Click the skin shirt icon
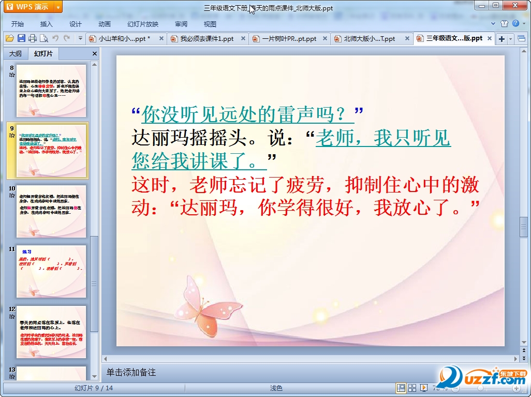Screen dimensions: 531x397 [504, 23]
